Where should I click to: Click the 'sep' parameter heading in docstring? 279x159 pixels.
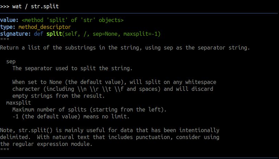point(11,62)
